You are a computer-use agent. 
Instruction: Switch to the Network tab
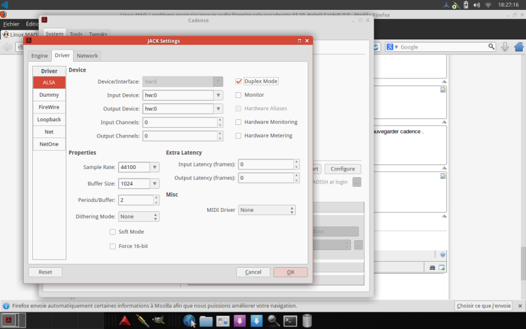[87, 56]
